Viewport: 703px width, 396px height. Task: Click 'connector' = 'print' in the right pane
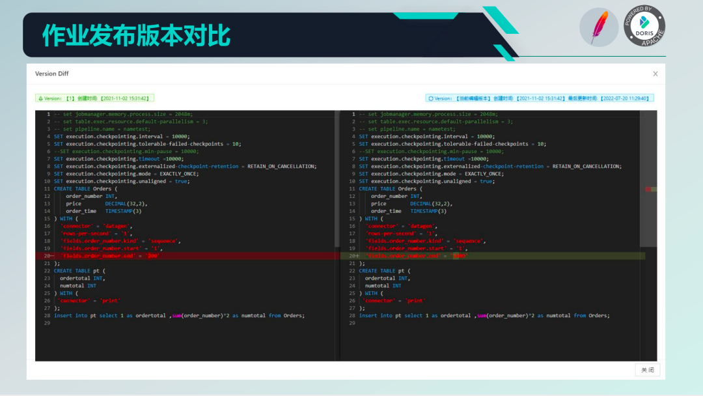[x=394, y=300]
